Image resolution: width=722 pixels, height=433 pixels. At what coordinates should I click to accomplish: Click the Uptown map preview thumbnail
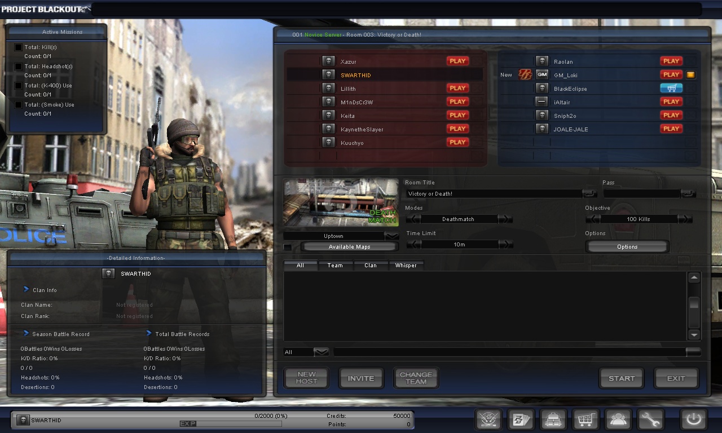(x=341, y=203)
